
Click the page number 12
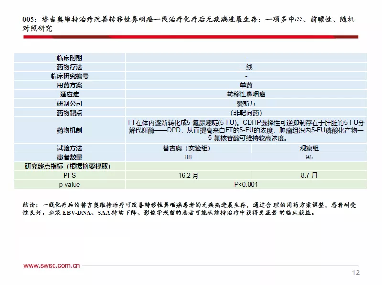coord(356,273)
